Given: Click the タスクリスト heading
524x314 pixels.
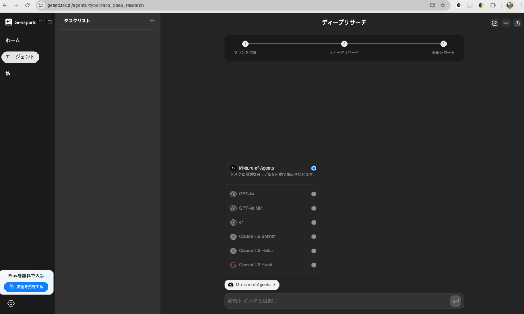Looking at the screenshot, I should [x=77, y=21].
